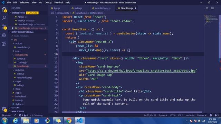The height and width of the screenshot is (124, 221).
Task: Open Internet Explorer from taskbar
Action: tap(15, 121)
